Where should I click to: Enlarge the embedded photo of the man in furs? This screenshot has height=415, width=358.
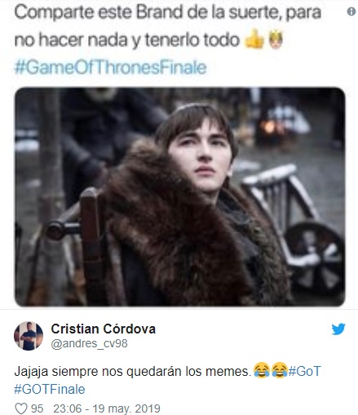pyautogui.click(x=180, y=196)
